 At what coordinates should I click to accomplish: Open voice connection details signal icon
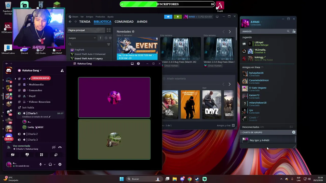9,147
